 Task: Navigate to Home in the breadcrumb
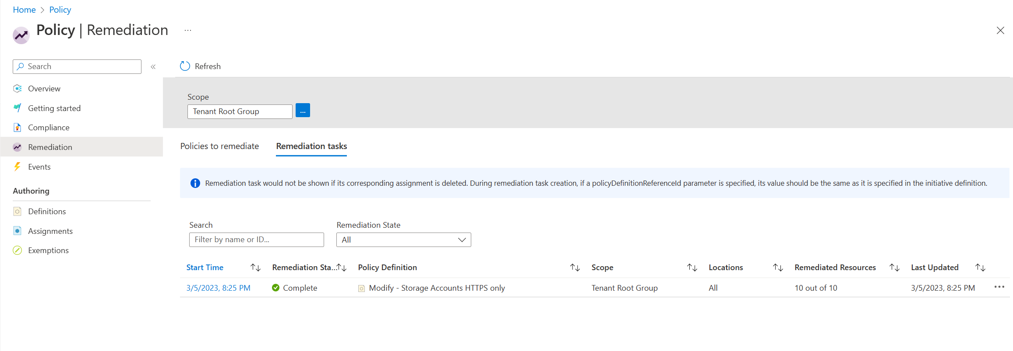(x=24, y=10)
